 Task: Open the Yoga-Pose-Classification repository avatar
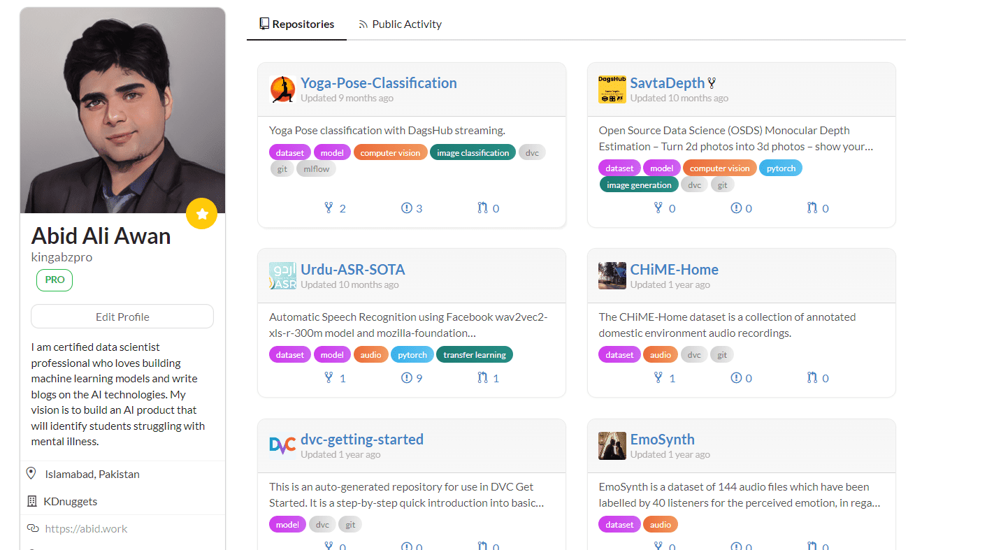pos(282,89)
